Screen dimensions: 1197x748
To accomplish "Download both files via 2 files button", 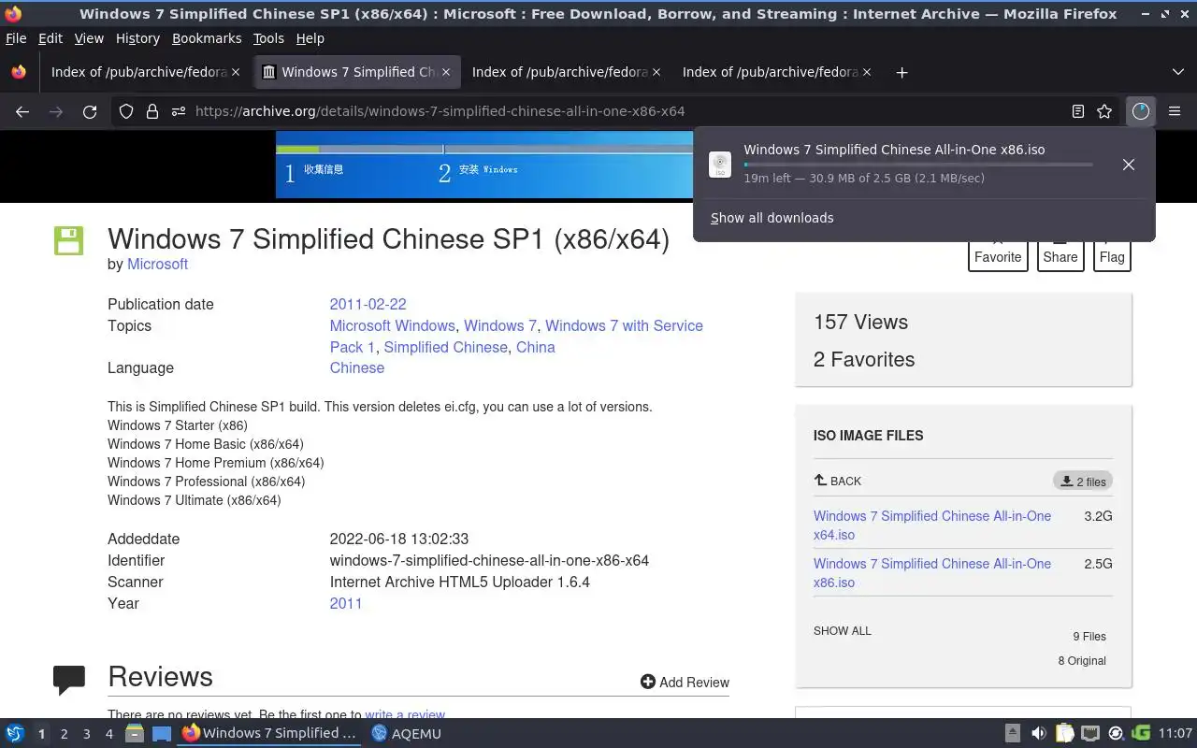I will pyautogui.click(x=1083, y=481).
